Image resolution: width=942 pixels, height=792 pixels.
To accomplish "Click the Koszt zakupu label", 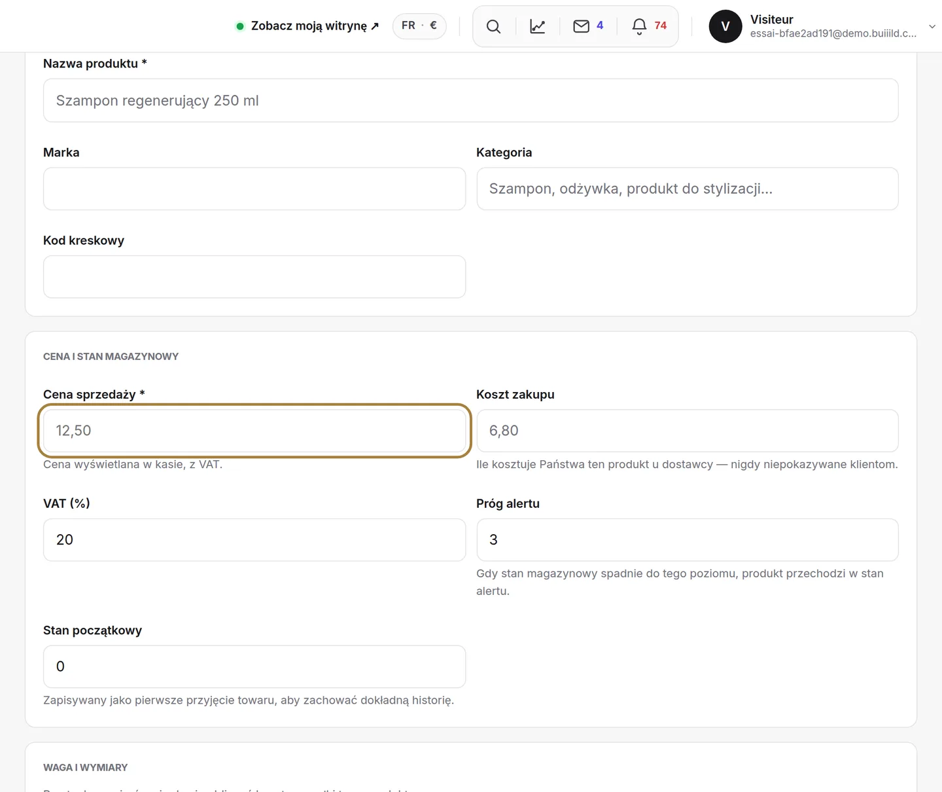I will [515, 395].
